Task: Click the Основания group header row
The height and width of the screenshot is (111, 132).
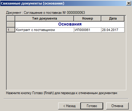Action: [70, 24]
